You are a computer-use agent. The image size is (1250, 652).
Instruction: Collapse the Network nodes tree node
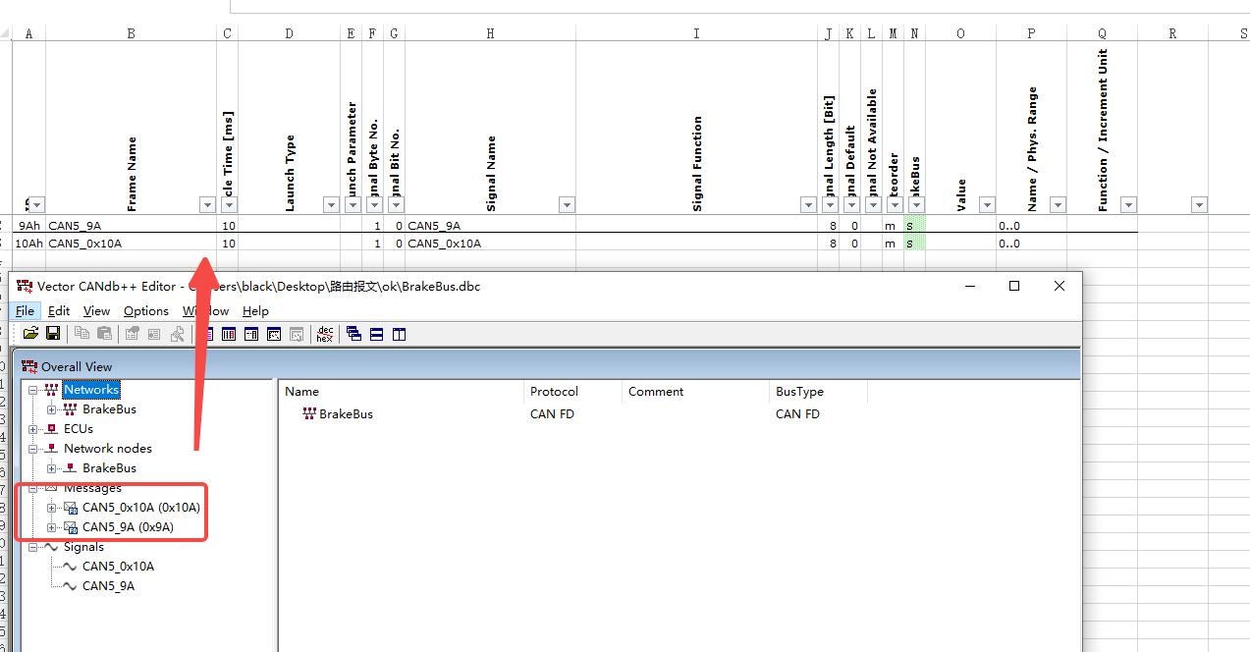33,449
